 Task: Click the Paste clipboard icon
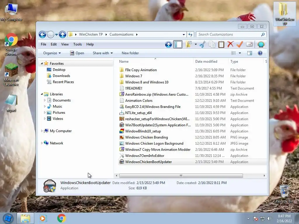pos(221,44)
